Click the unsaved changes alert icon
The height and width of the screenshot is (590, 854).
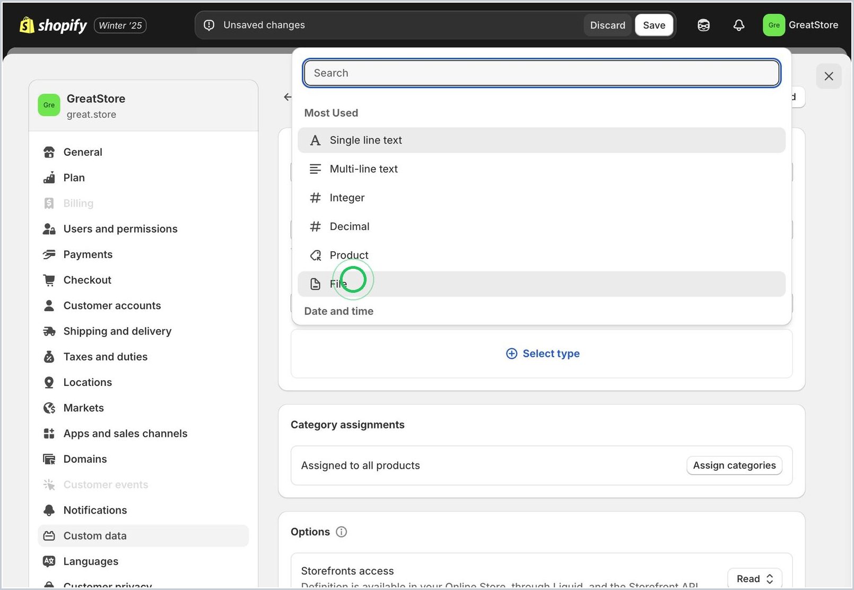click(x=209, y=25)
